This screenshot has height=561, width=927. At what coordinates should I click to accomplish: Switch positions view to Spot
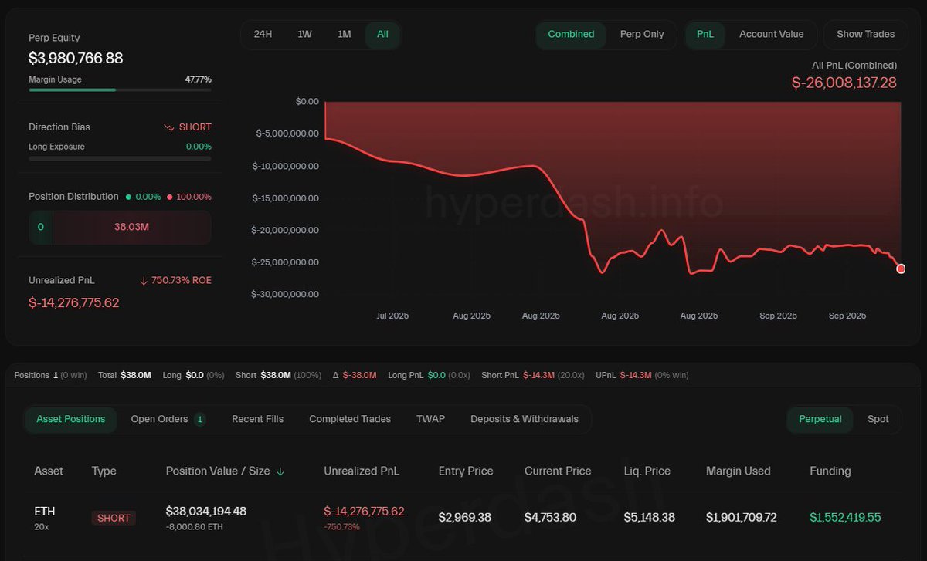(x=878, y=419)
